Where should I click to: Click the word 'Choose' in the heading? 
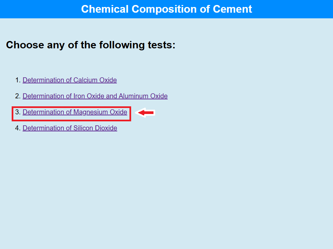coord(25,45)
